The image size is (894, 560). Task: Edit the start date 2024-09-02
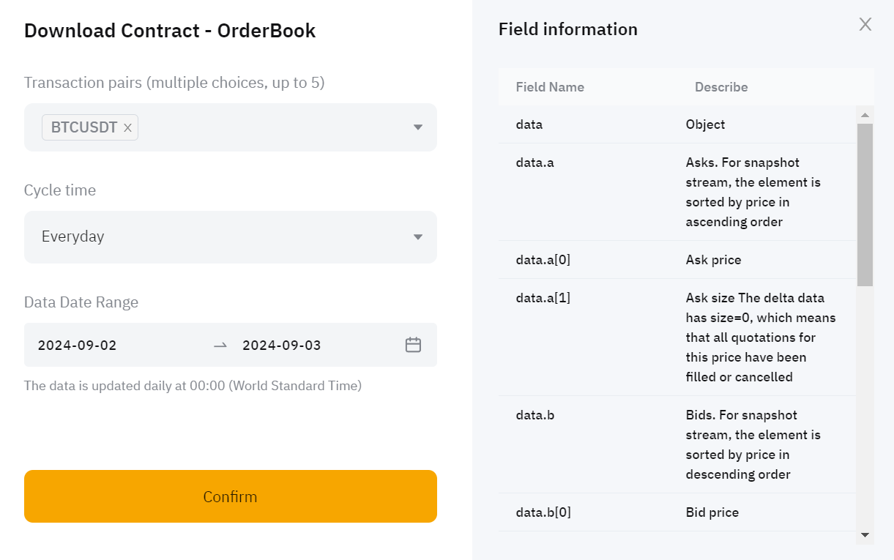pyautogui.click(x=78, y=346)
